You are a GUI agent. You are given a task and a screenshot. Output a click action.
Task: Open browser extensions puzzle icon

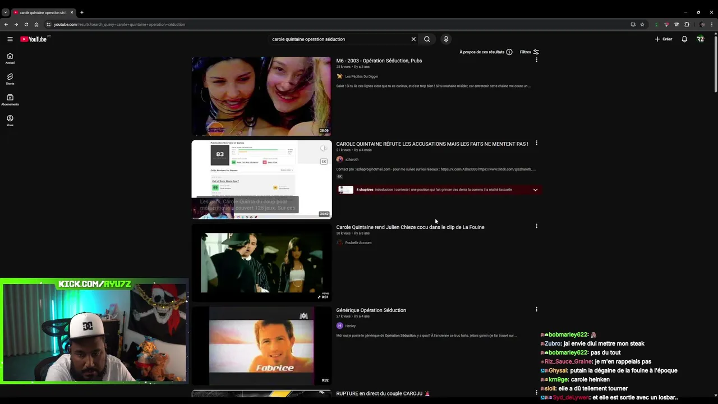[687, 24]
